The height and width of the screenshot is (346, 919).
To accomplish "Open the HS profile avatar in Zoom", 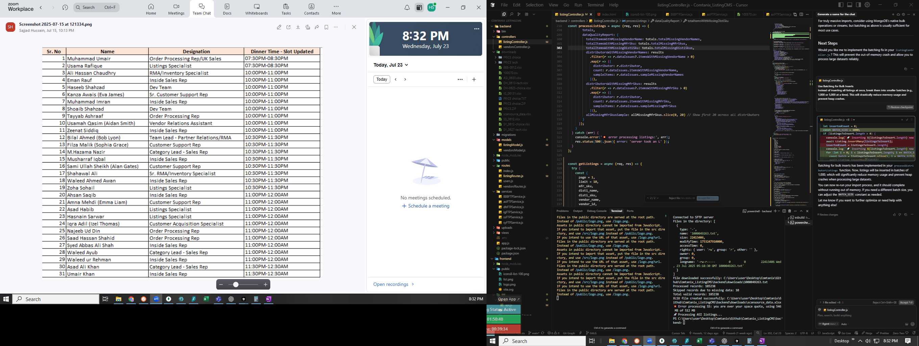I will 432,7.
